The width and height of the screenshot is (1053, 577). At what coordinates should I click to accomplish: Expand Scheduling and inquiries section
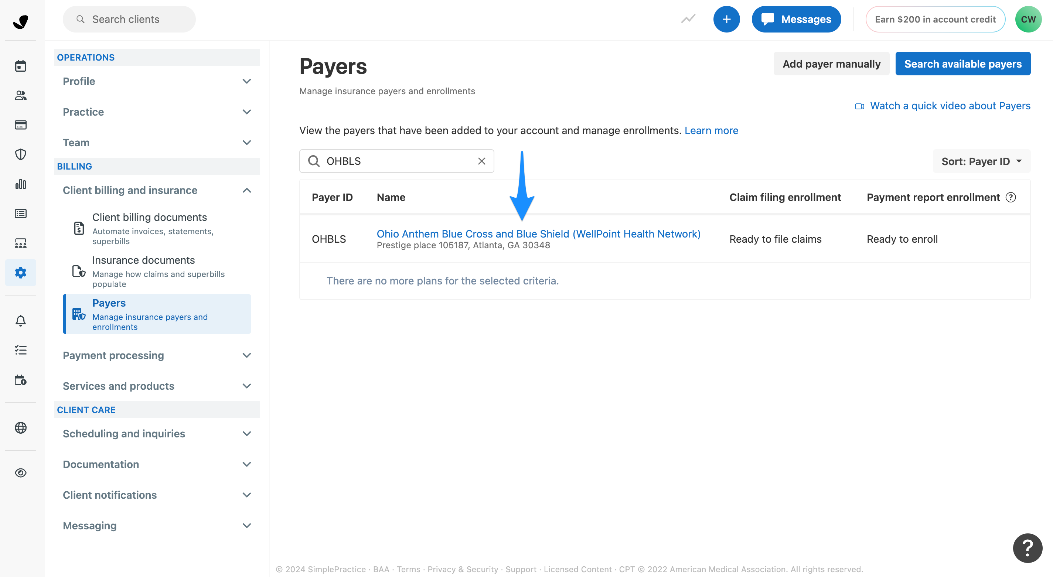(x=157, y=434)
